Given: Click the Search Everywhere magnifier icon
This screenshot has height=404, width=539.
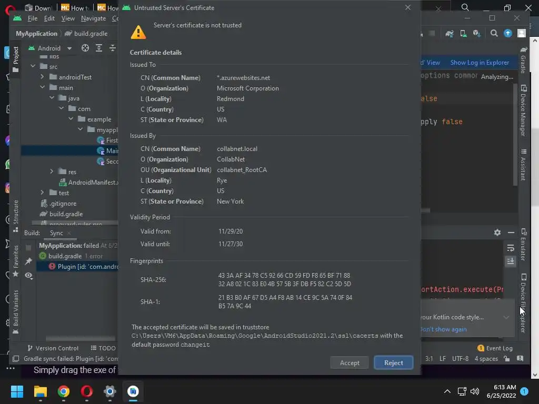Looking at the screenshot, I should (x=494, y=33).
